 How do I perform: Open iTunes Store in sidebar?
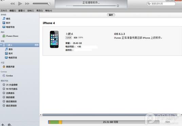coord(11,36)
